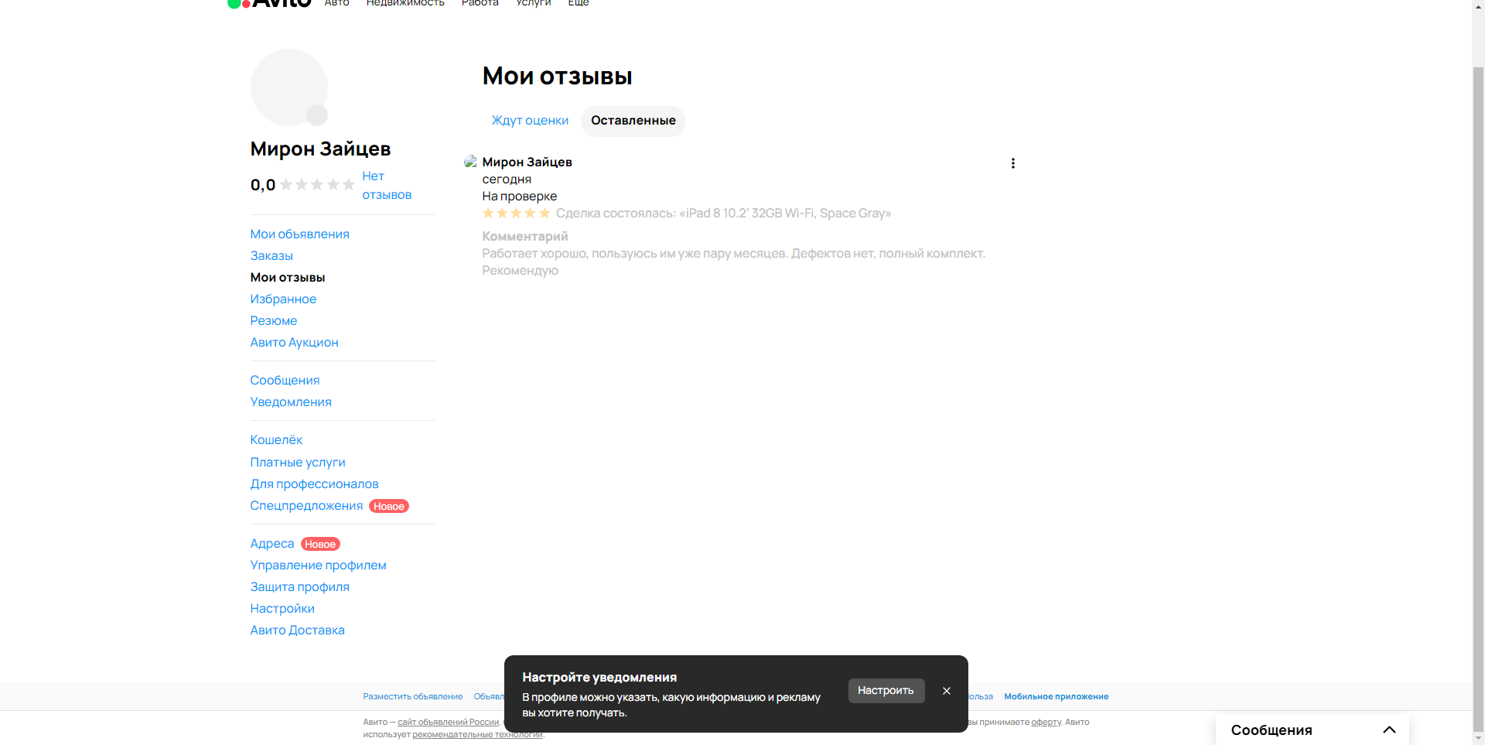Click the сайт объявлений России footer link
The width and height of the screenshot is (1485, 745).
click(449, 723)
